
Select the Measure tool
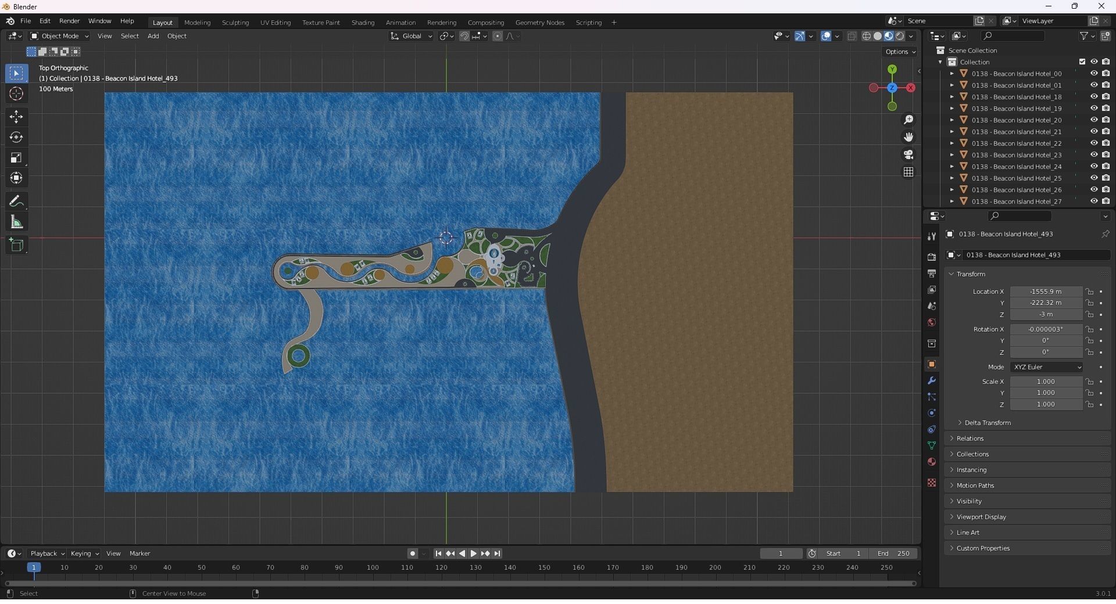tap(16, 222)
